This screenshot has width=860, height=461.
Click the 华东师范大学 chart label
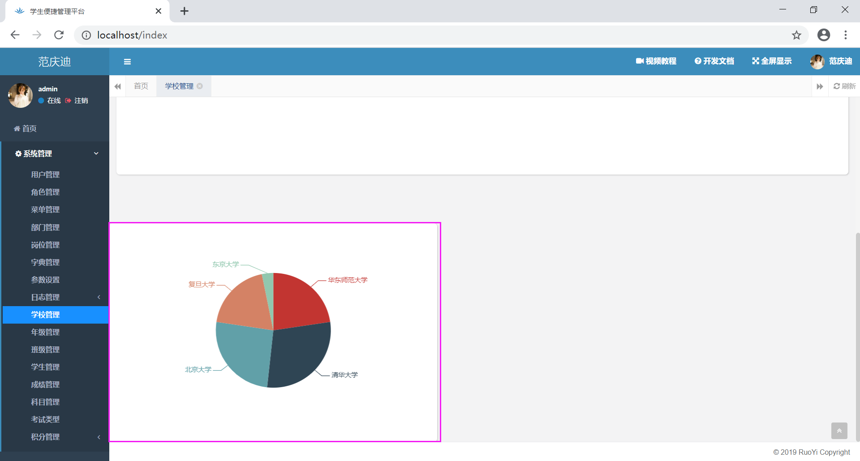(x=348, y=280)
